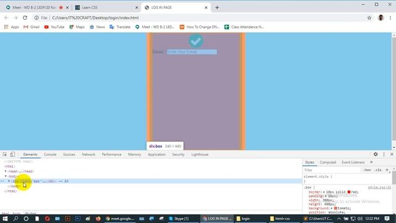Toggle the device toolbar icon in DevTools
This screenshot has height=223, width=396.
click(x=12, y=154)
